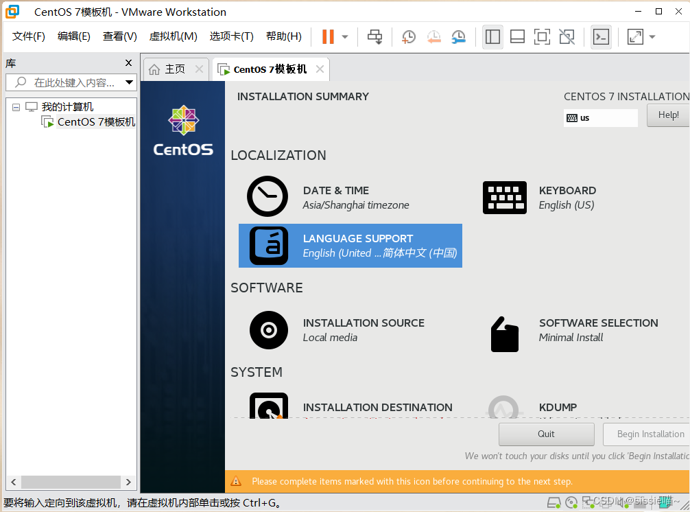Open DATE & TIME clock icon

click(x=267, y=196)
